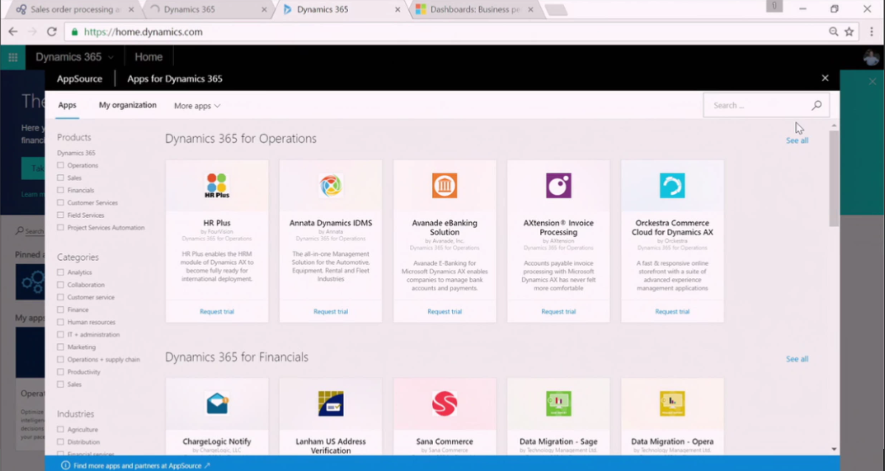Screen dimensions: 885x471
Task: Check the Sales product filter
Action: (x=61, y=178)
